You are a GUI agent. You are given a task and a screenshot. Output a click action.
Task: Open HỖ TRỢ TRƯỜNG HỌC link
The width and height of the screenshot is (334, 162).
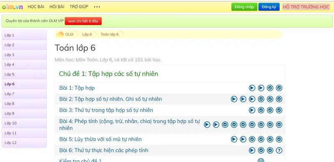pos(306,7)
